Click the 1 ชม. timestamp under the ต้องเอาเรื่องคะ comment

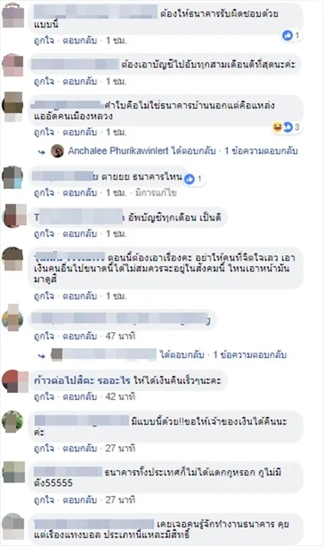[x=116, y=296]
